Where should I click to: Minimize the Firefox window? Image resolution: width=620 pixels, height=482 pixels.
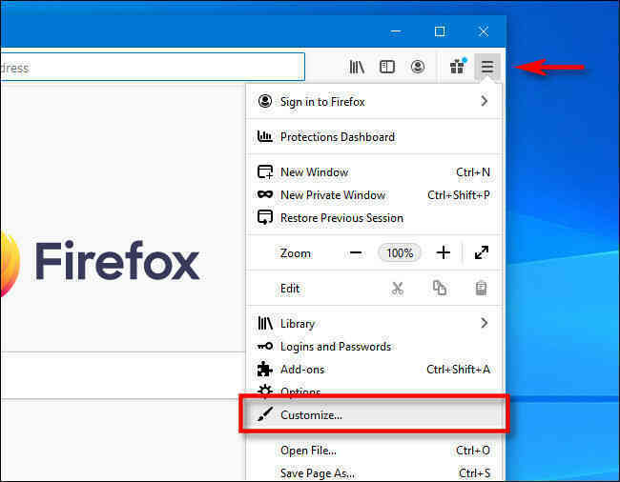(396, 31)
